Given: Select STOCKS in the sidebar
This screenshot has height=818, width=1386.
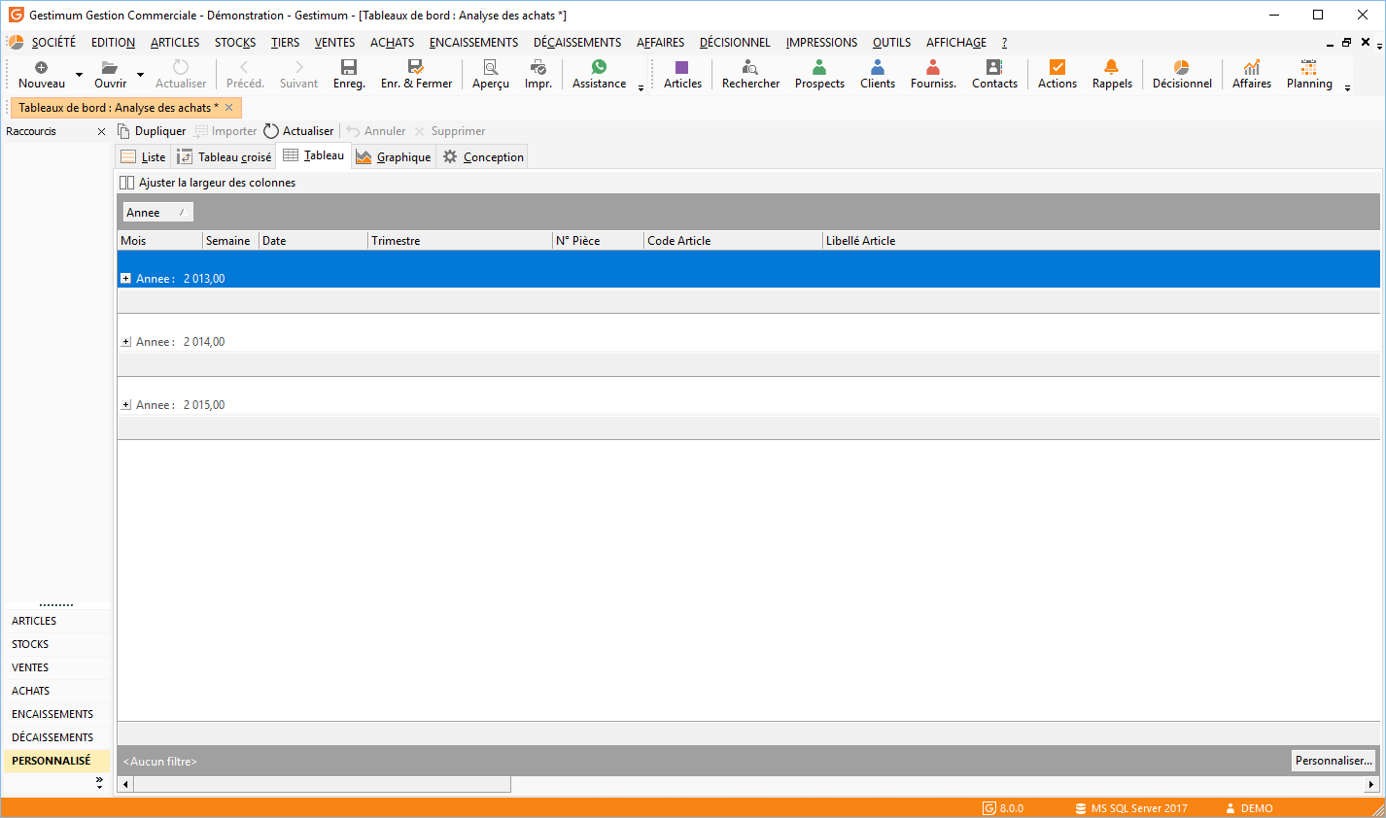Looking at the screenshot, I should pyautogui.click(x=56, y=644).
